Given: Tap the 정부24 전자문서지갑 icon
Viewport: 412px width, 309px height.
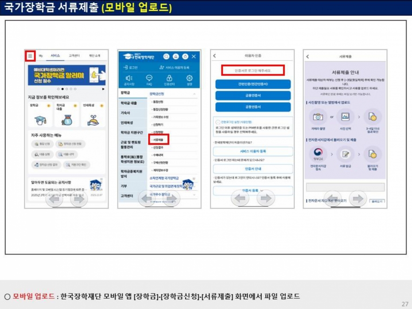Looking at the screenshot, I should [317, 154].
